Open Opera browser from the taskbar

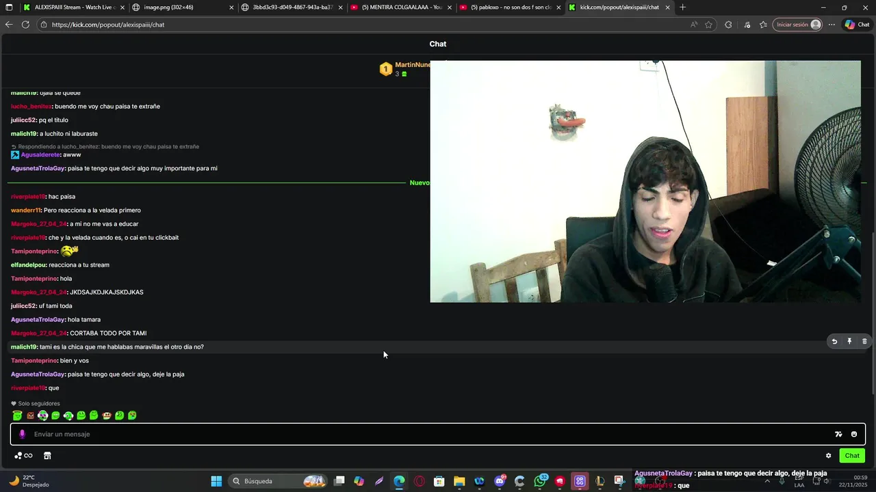click(x=419, y=481)
